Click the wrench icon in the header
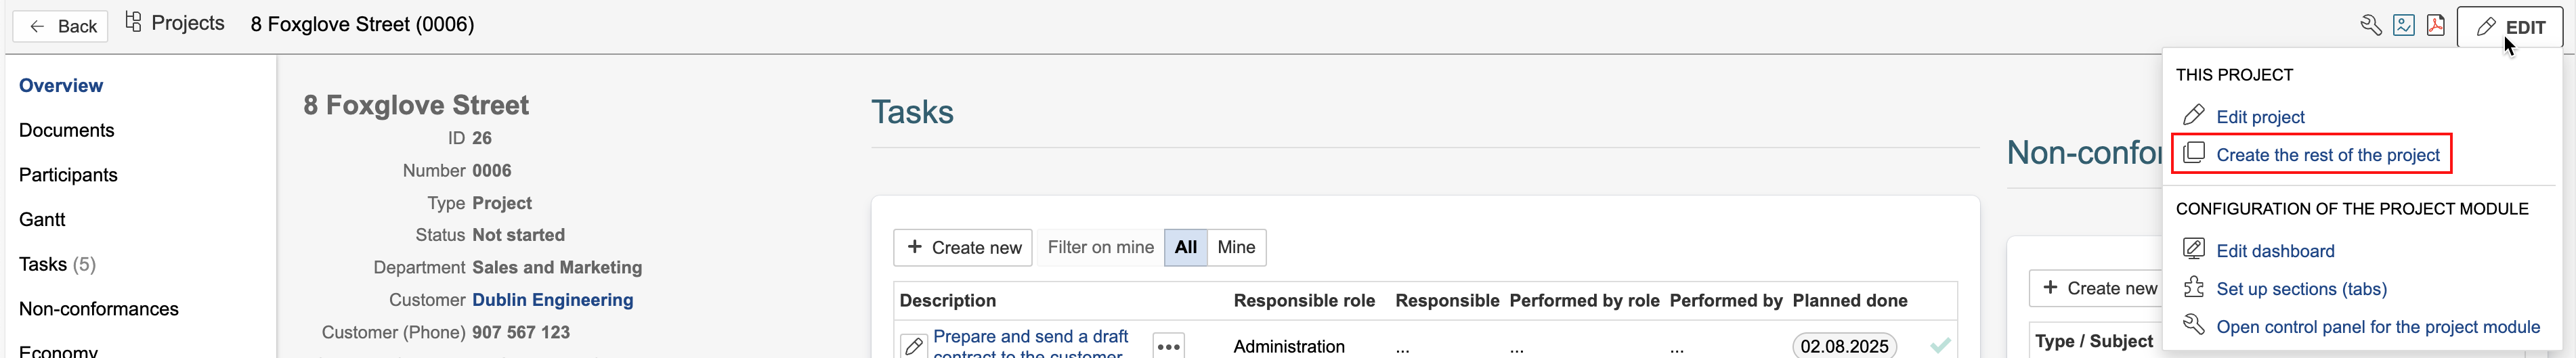This screenshot has height=358, width=2576. pos(2370,26)
